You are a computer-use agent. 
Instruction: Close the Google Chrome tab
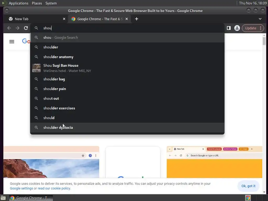127,19
